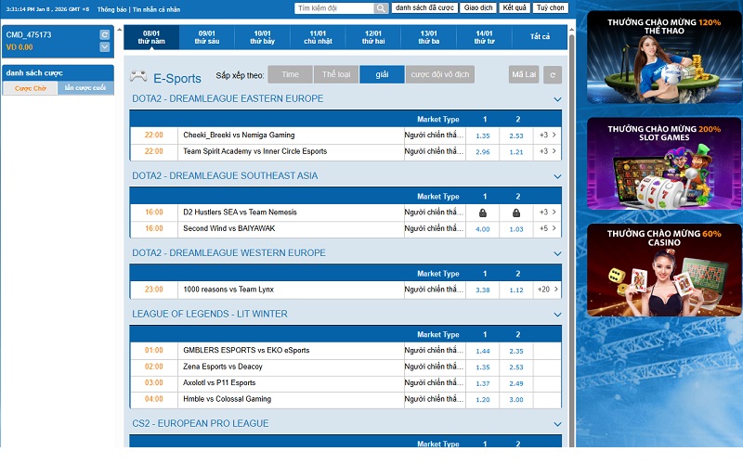Select the 10/01 thứ bảy date tab
Viewport: 743px width, 464px height.
pyautogui.click(x=262, y=37)
